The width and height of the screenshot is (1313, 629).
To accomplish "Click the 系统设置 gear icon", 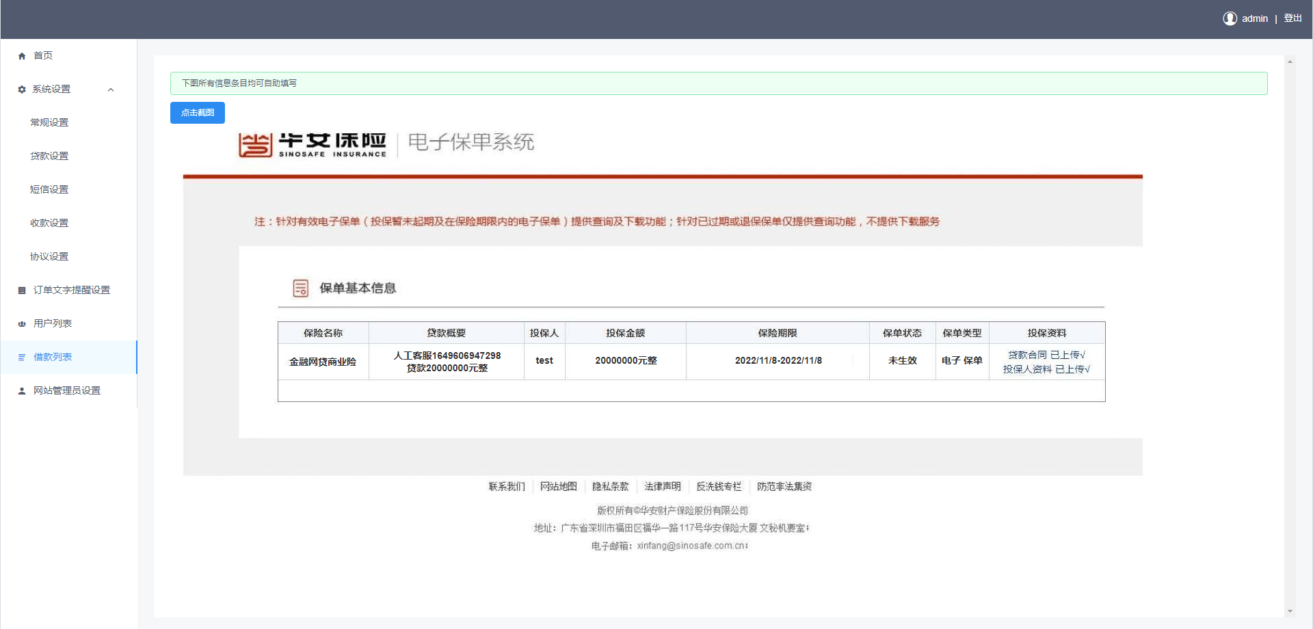I will tap(21, 89).
